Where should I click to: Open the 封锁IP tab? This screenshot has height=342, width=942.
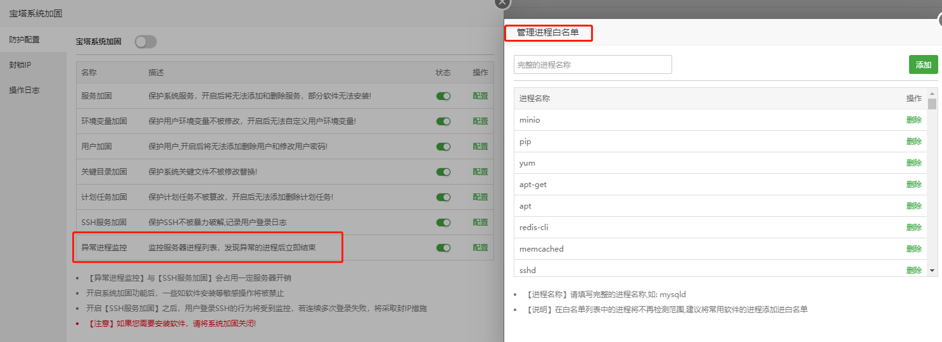33,64
